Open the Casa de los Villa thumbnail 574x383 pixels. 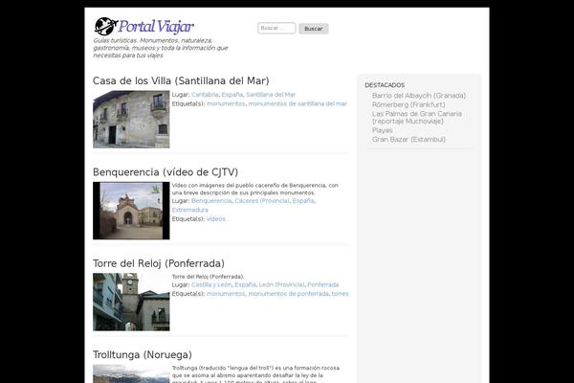pos(131,120)
